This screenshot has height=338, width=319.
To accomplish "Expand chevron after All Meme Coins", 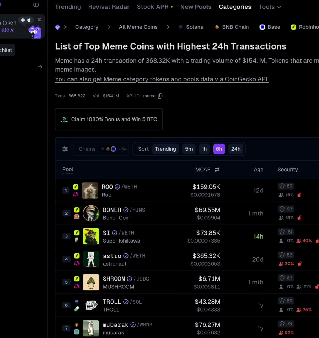I will click(168, 27).
